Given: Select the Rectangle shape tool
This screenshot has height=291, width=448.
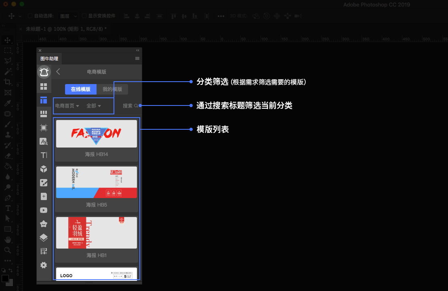Looking at the screenshot, I should tap(8, 229).
